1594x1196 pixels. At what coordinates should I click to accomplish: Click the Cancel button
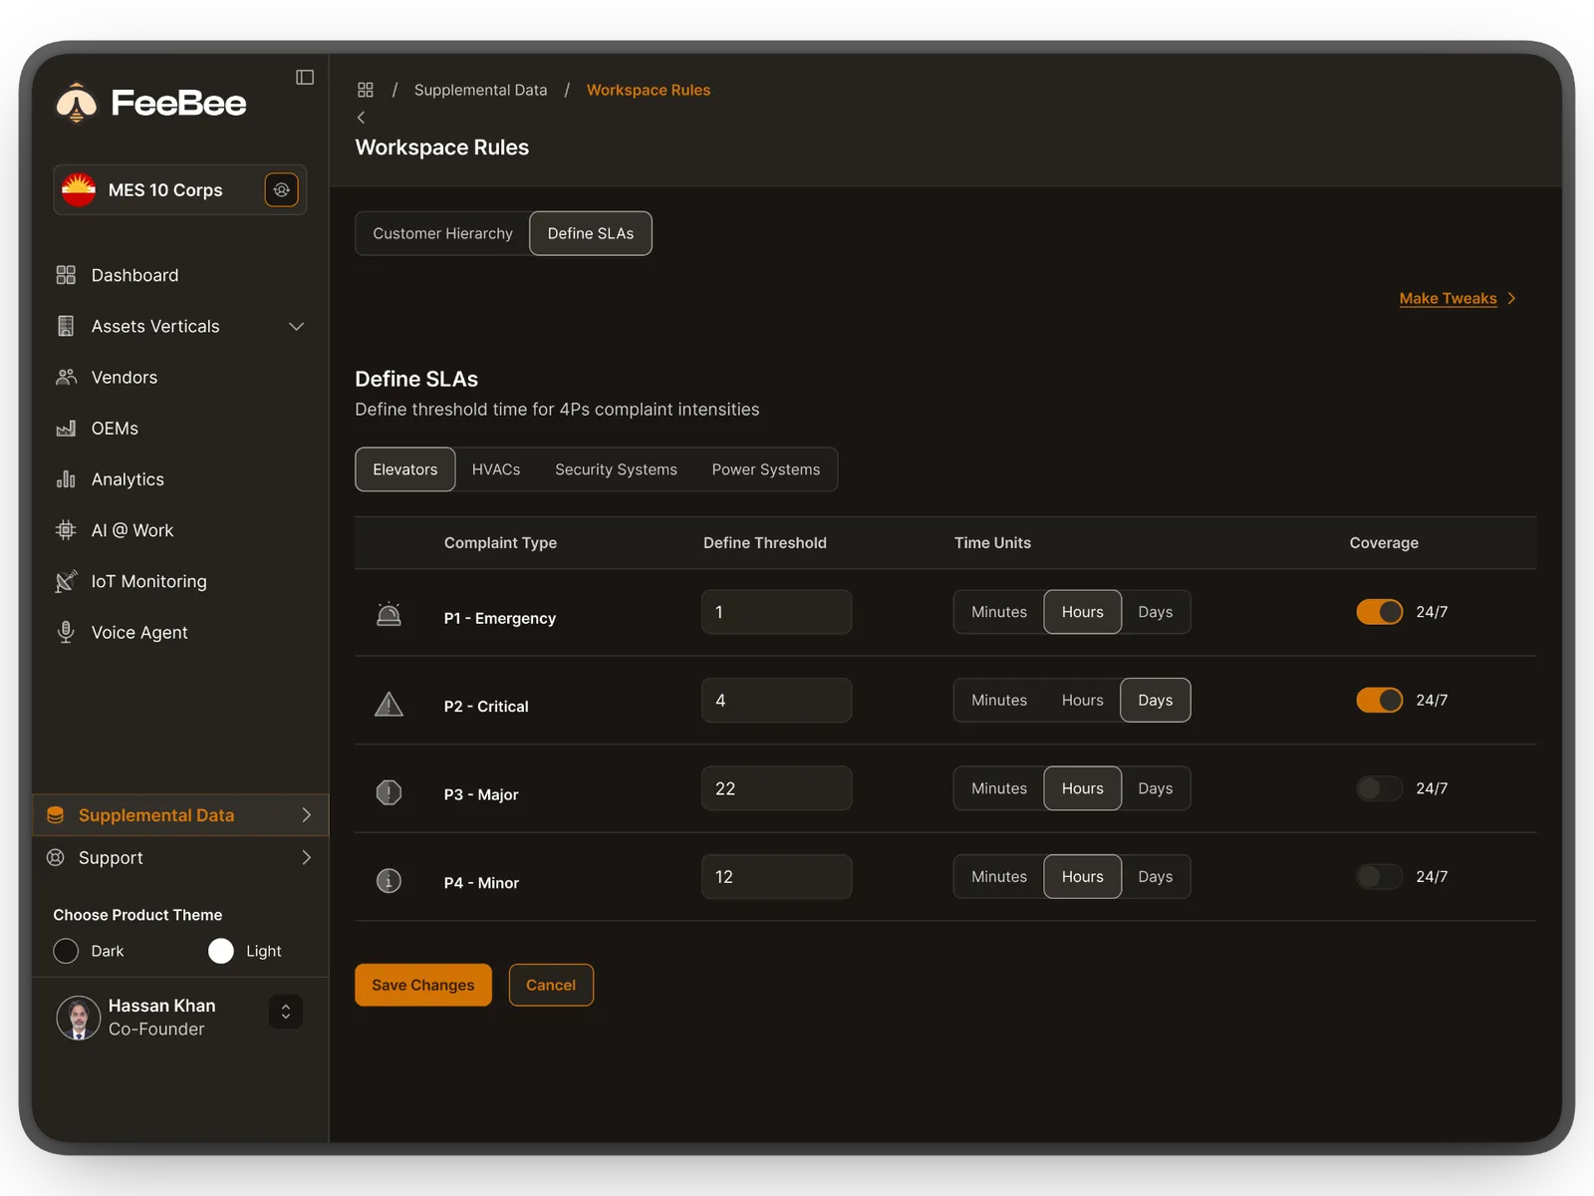(551, 985)
